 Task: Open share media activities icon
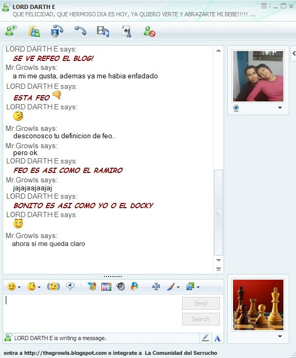(103, 32)
